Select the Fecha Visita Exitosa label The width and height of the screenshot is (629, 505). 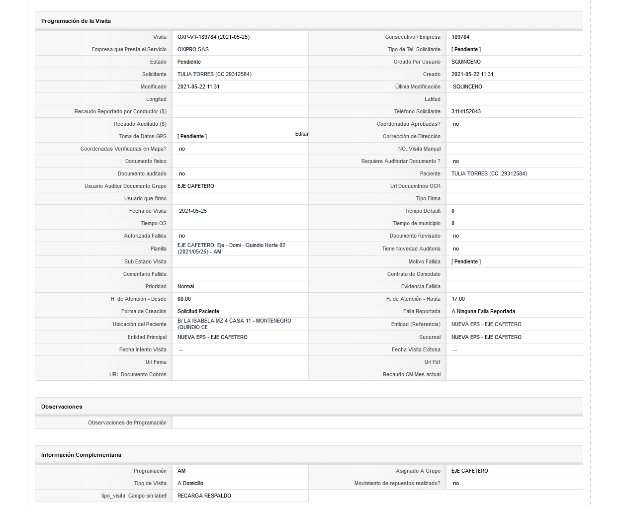[x=416, y=349]
